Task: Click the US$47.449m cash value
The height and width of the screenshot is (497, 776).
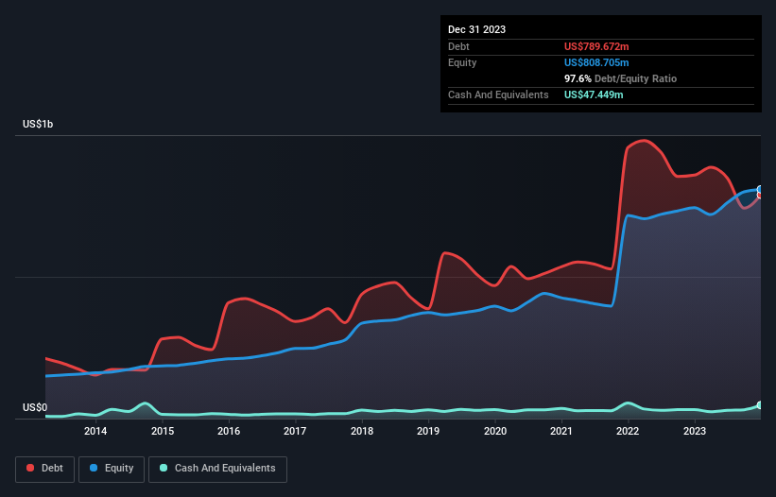Action: (x=594, y=94)
